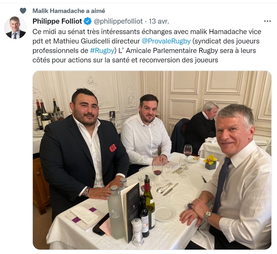Click the tweet text about sénat échanges
277x254 pixels.
(147, 46)
